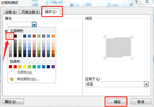
Task: Select standard purple swatch
Action: (53, 67)
